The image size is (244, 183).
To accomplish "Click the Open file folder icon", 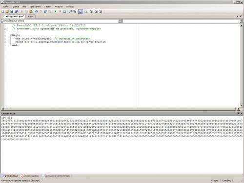I will click(7, 11).
